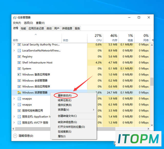164x149 pixels.
Task: Click the sort arrow above 名称 column
Action: (x=36, y=34)
